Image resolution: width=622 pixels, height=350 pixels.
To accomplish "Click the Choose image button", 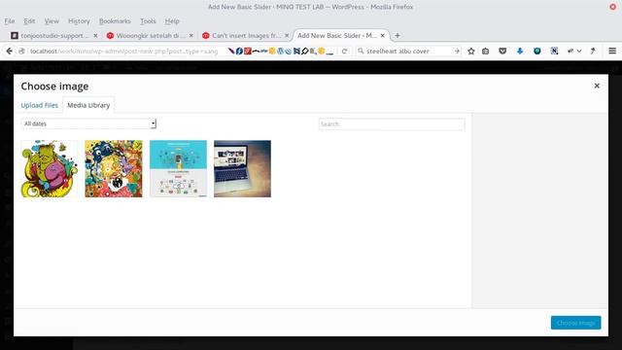I will 575,323.
